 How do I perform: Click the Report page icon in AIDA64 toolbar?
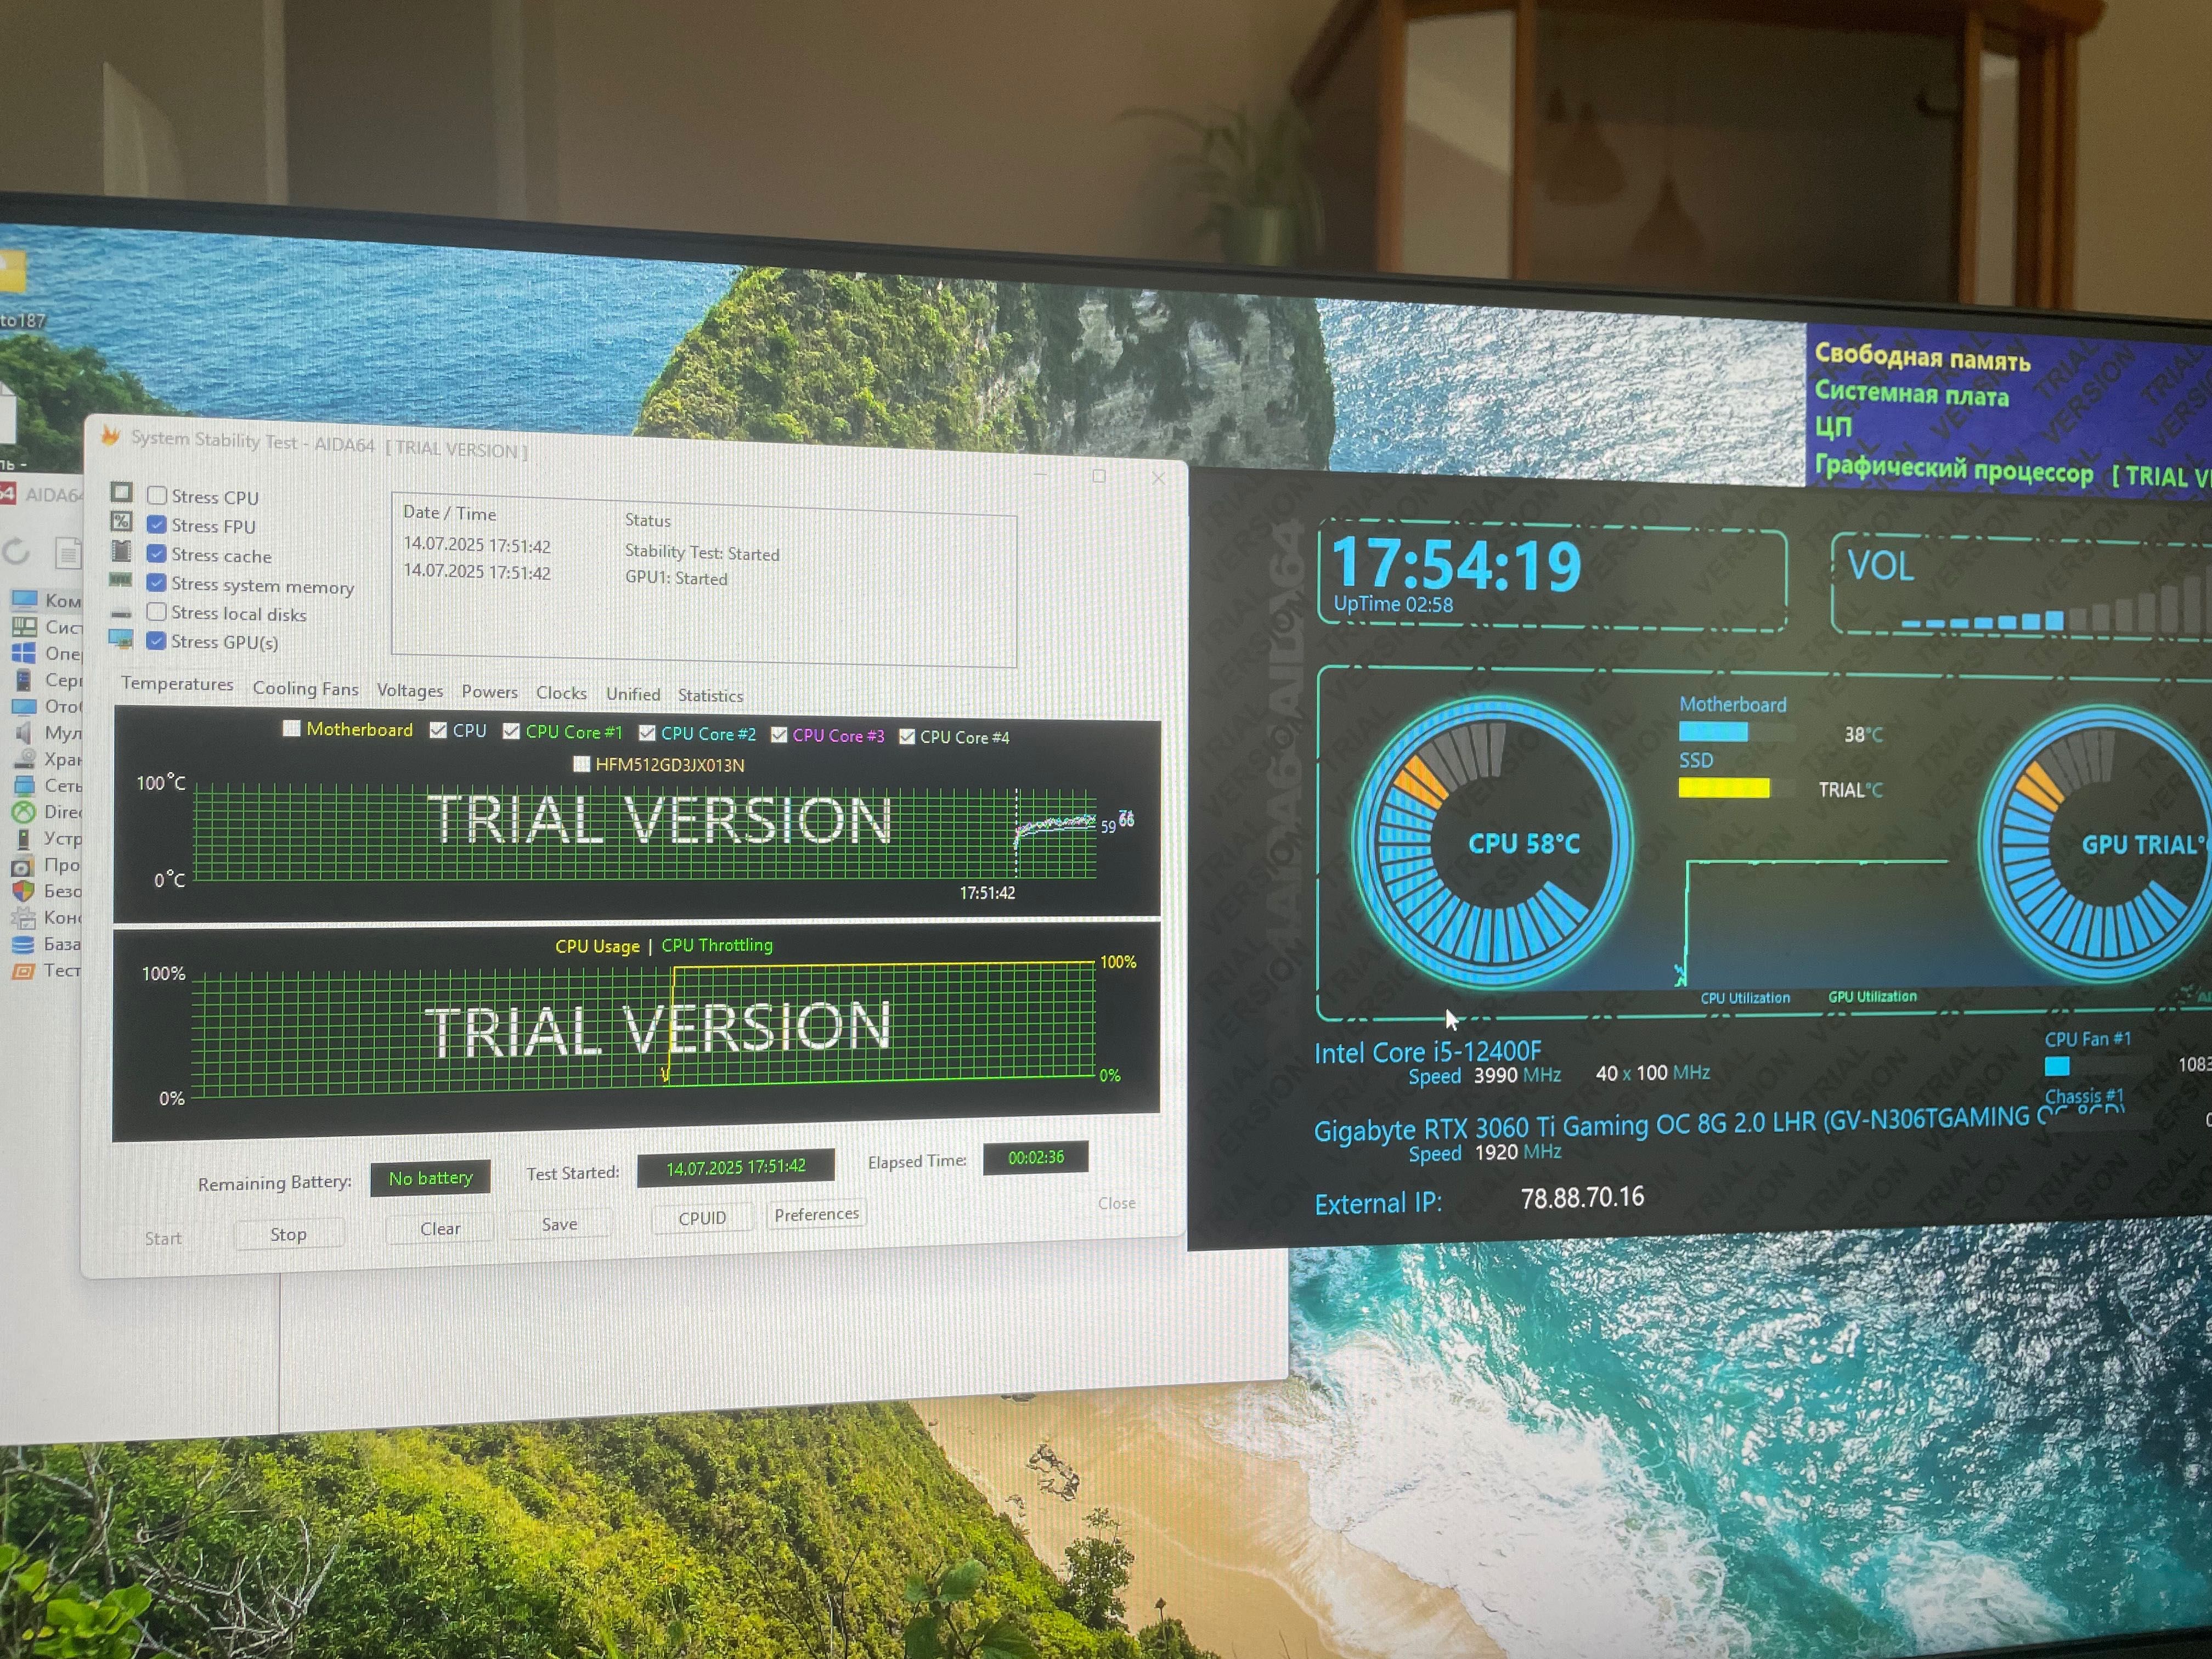pyautogui.click(x=68, y=552)
